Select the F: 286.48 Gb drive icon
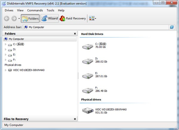The width and height of the screenshot is (179, 130). (88, 91)
